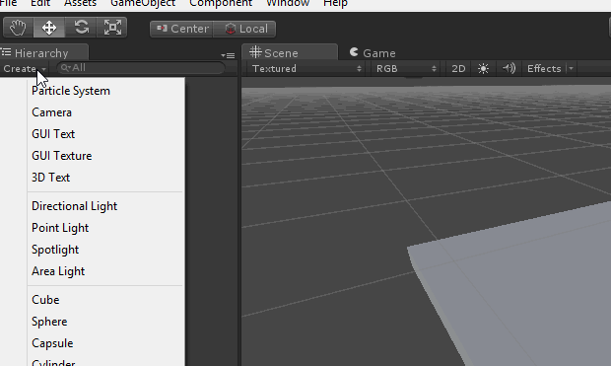Select Directional Light menu entry

(75, 206)
